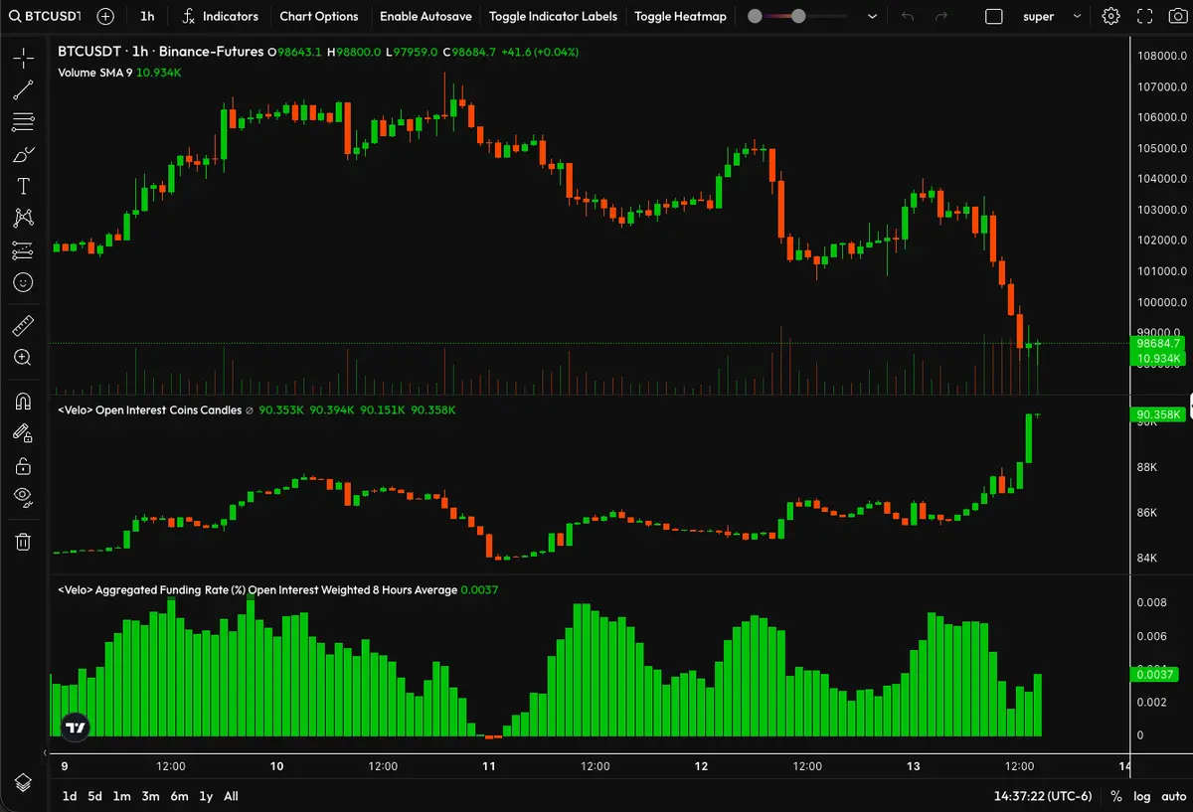Screen dimensions: 1193x812
Task: Open the forecasting and measurement tools
Action: point(23,250)
